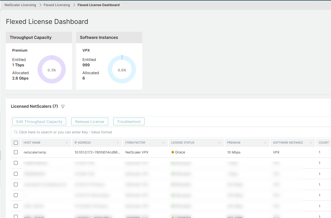Go to Flexed Licensing breadcrumb
Image resolution: width=331 pixels, height=218 pixels.
57,5
